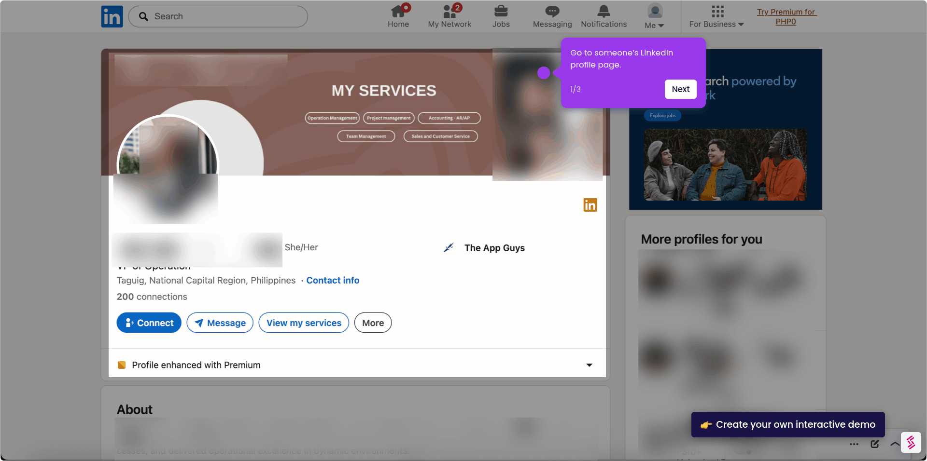Click View my services button
The image size is (927, 461).
[304, 323]
